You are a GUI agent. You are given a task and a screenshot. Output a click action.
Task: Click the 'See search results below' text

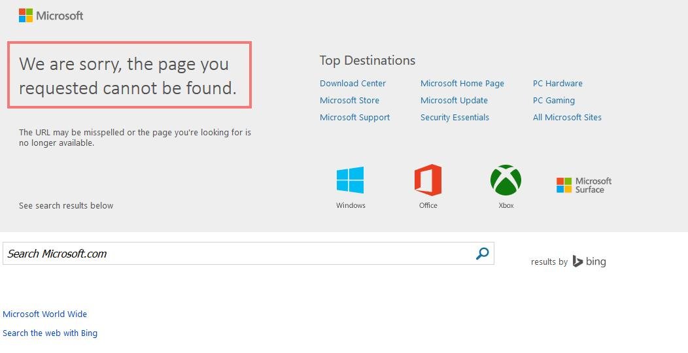[x=66, y=206]
